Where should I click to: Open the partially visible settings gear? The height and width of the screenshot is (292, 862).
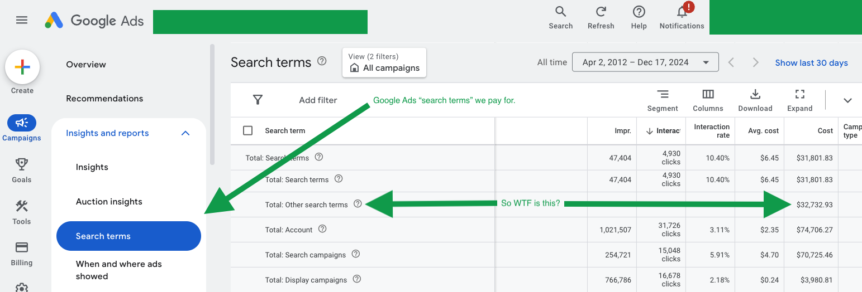tap(22, 287)
